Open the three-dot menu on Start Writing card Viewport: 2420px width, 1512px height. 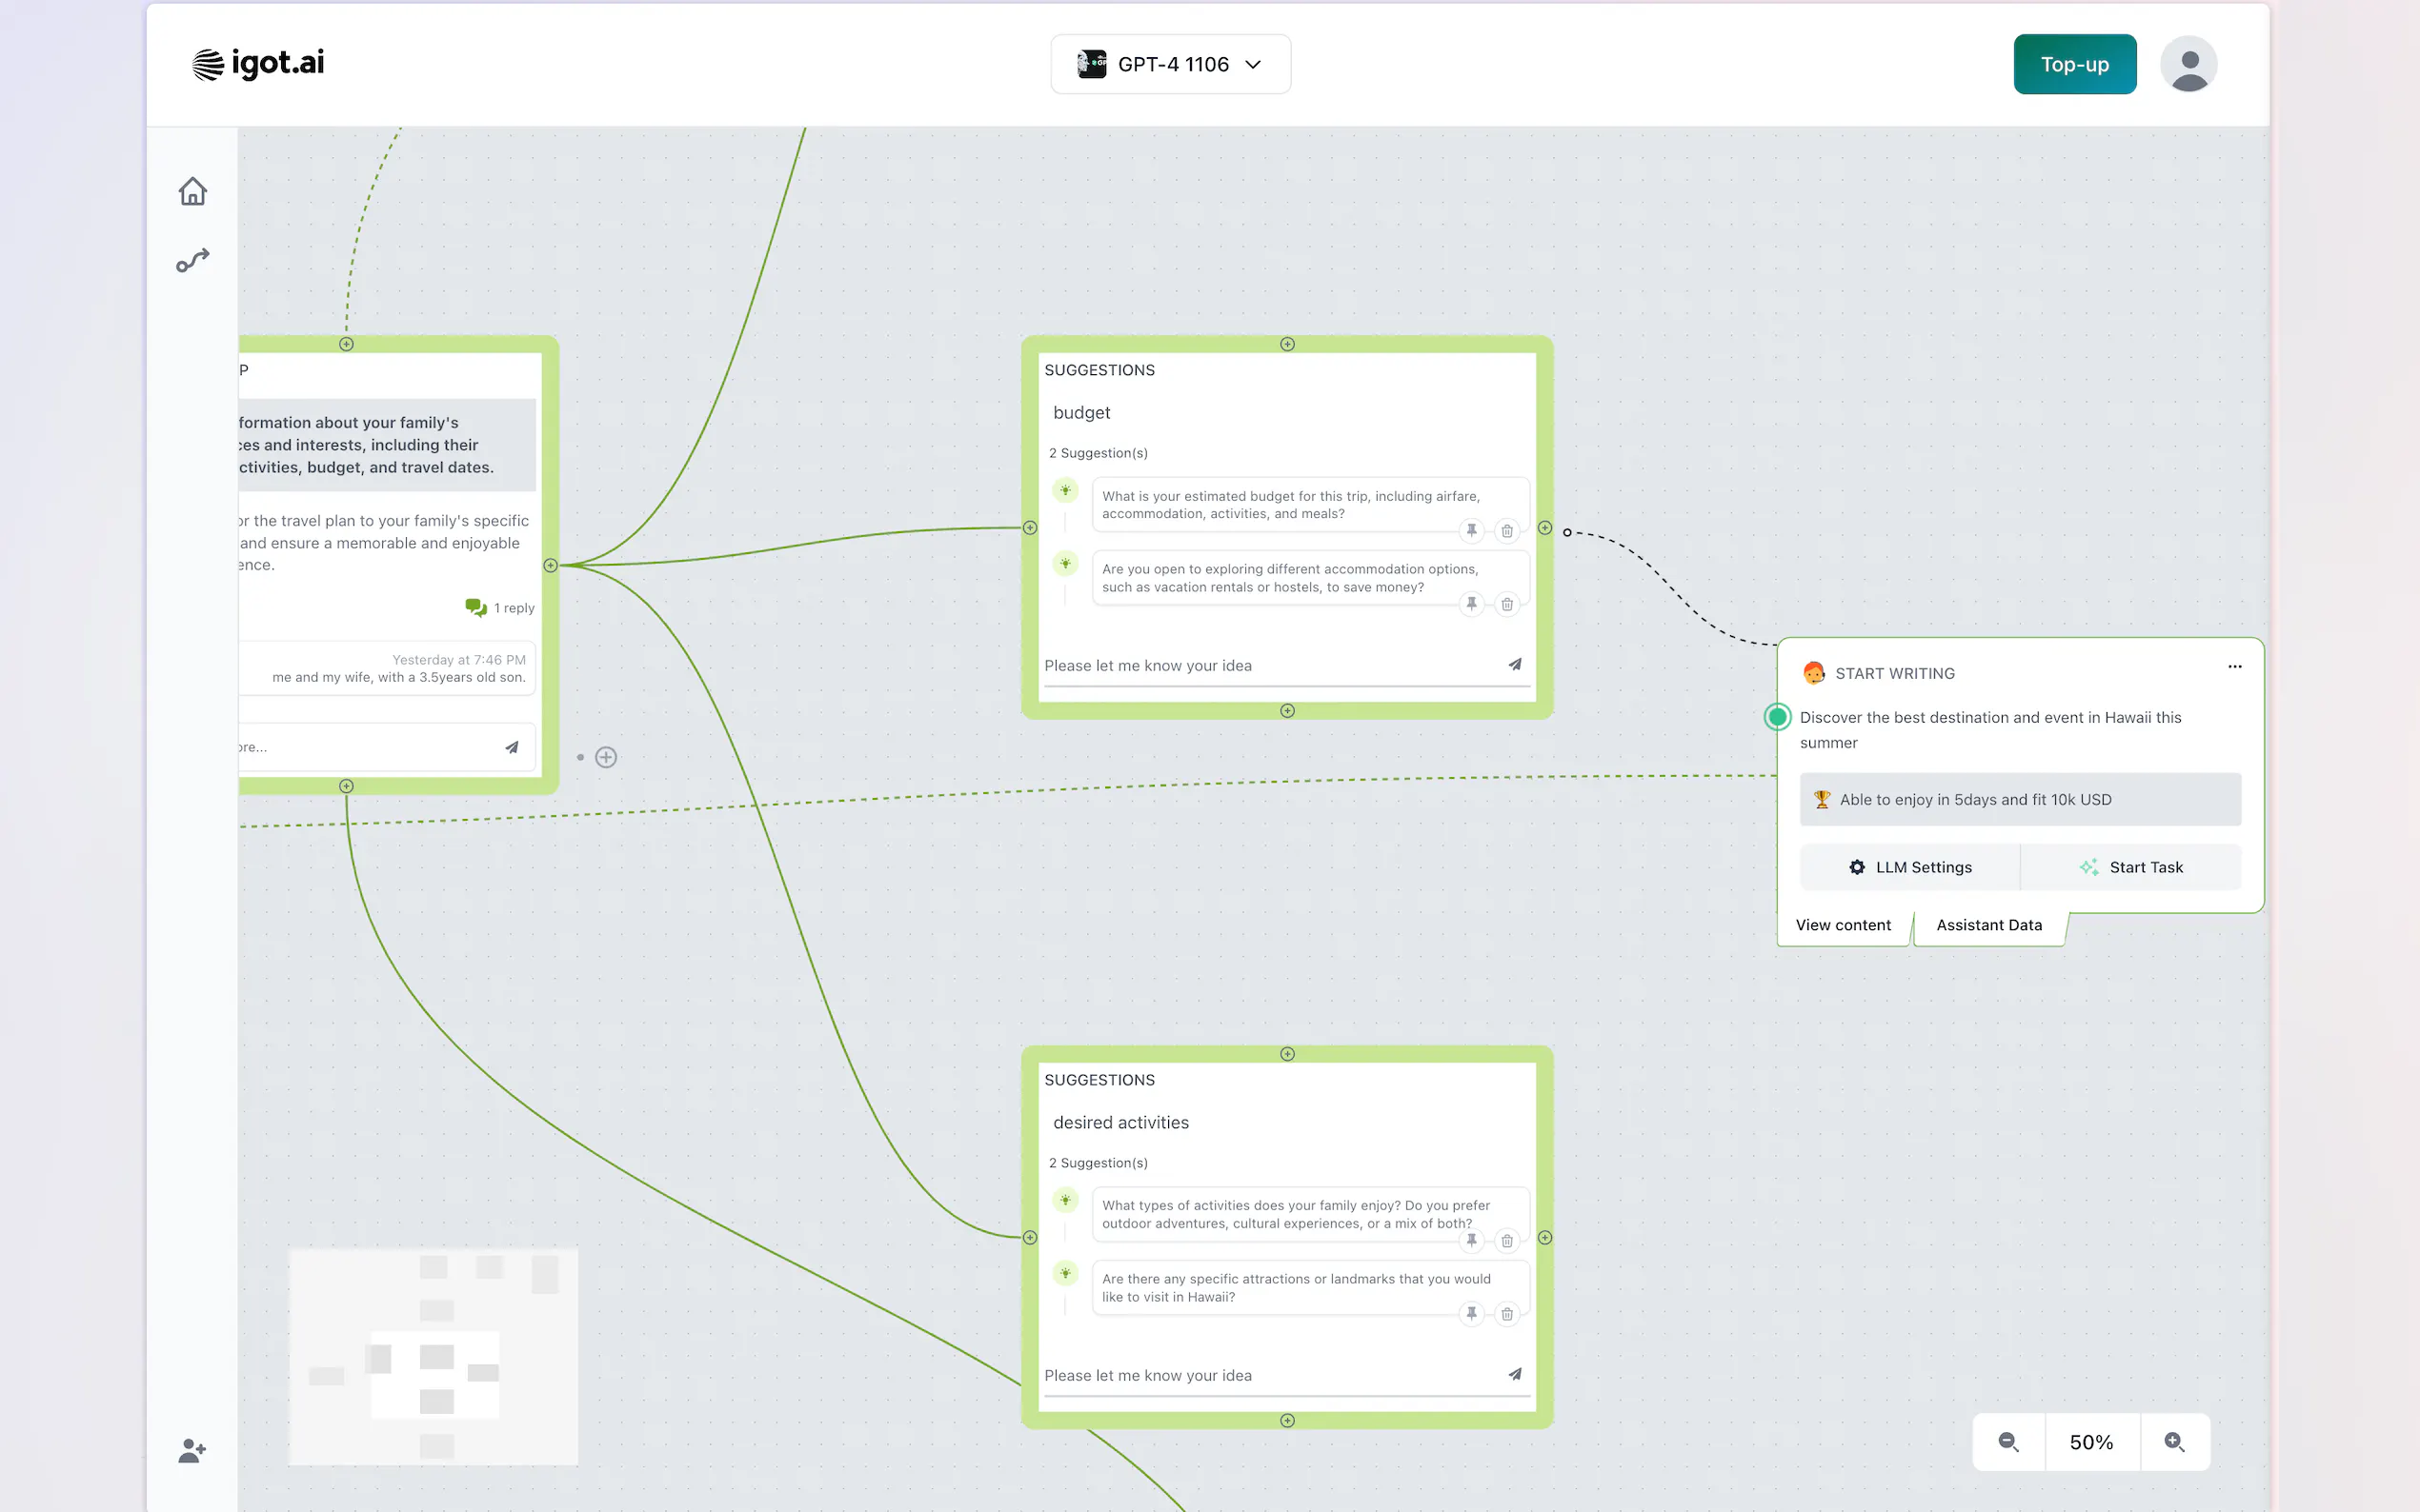[x=2235, y=667]
